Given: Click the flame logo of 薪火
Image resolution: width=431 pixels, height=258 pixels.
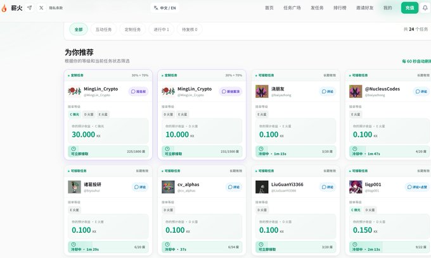Looking at the screenshot, I should coord(4,8).
